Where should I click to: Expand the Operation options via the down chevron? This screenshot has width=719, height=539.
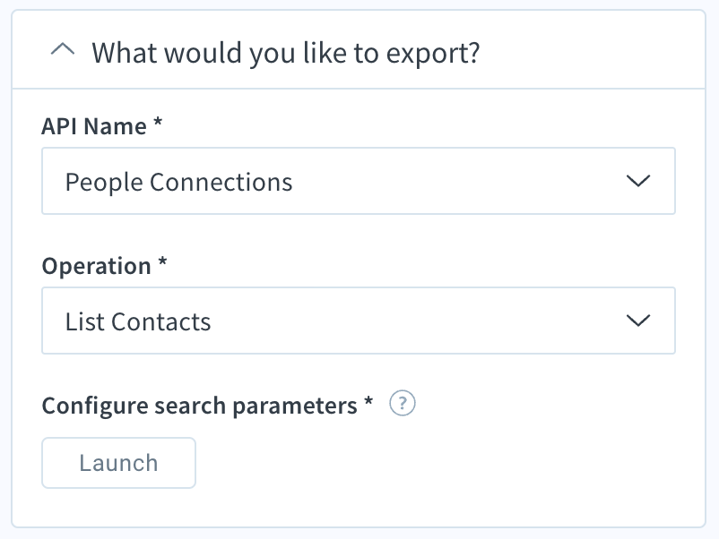[638, 321]
